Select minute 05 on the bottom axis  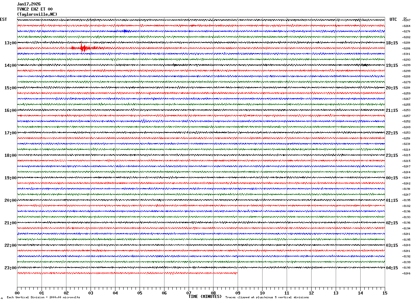pos(140,293)
